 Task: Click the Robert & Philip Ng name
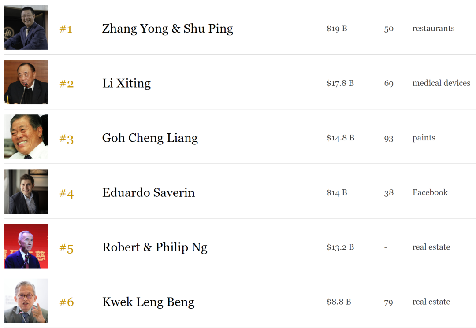point(155,247)
